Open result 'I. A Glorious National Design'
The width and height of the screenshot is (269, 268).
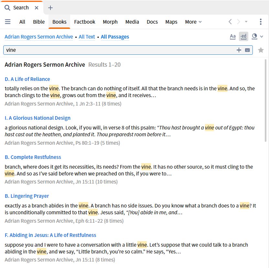tap(38, 118)
